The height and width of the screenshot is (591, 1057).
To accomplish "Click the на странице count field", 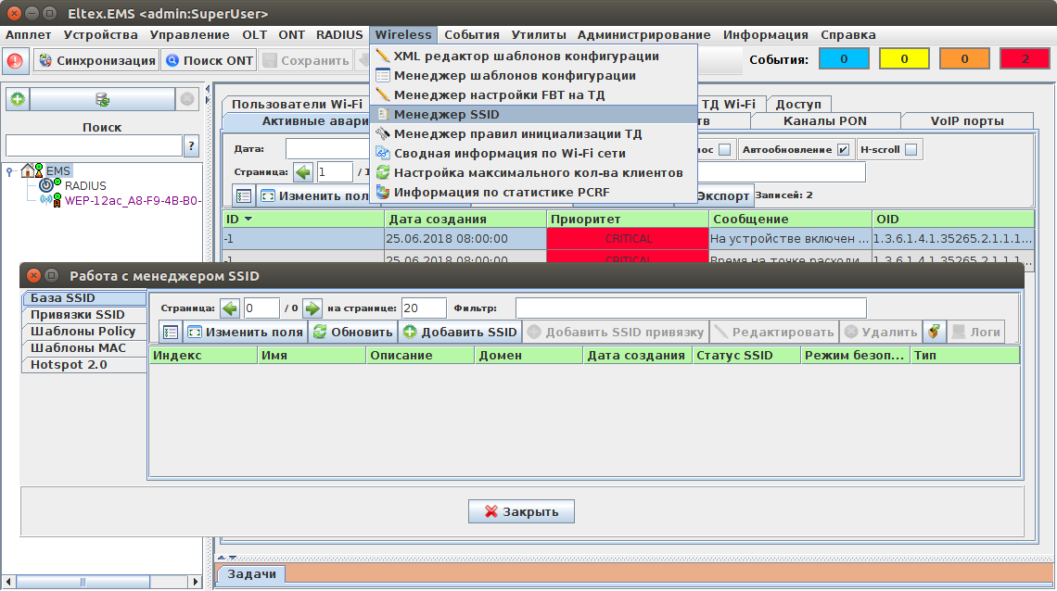I will 424,308.
